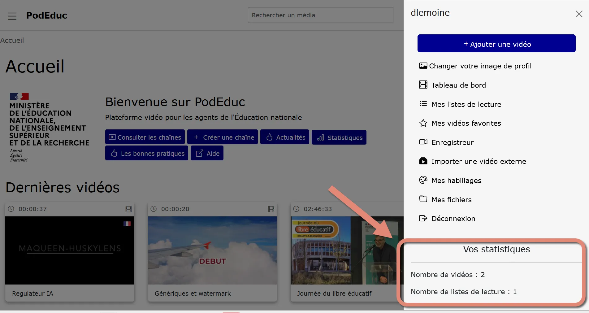Image resolution: width=589 pixels, height=313 pixels.
Task: Click the external video import icon
Action: click(x=423, y=161)
